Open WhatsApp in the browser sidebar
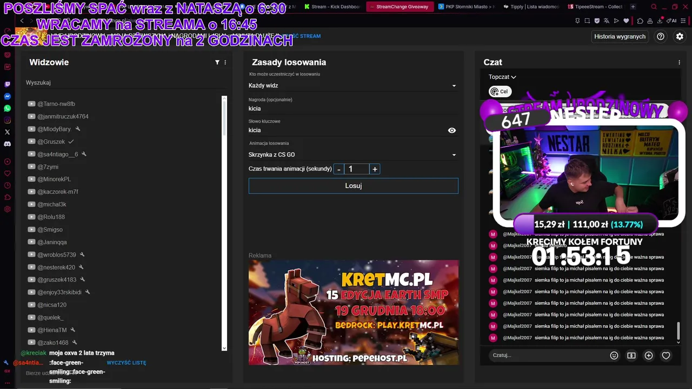This screenshot has height=389, width=692. click(x=8, y=108)
